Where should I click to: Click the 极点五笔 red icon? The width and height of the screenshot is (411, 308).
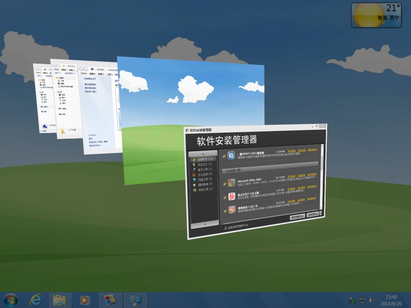point(232,197)
